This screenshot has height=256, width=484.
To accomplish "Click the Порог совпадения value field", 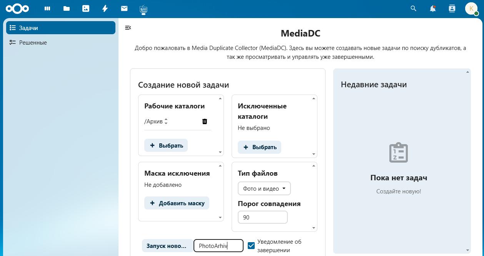I will 263,217.
